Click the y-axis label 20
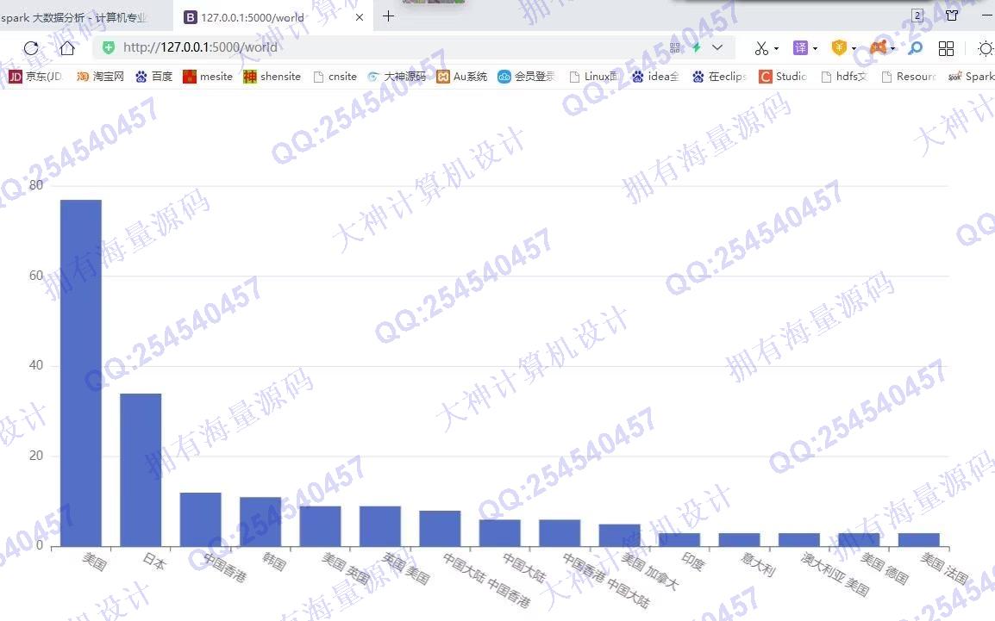The height and width of the screenshot is (621, 995). tap(36, 455)
